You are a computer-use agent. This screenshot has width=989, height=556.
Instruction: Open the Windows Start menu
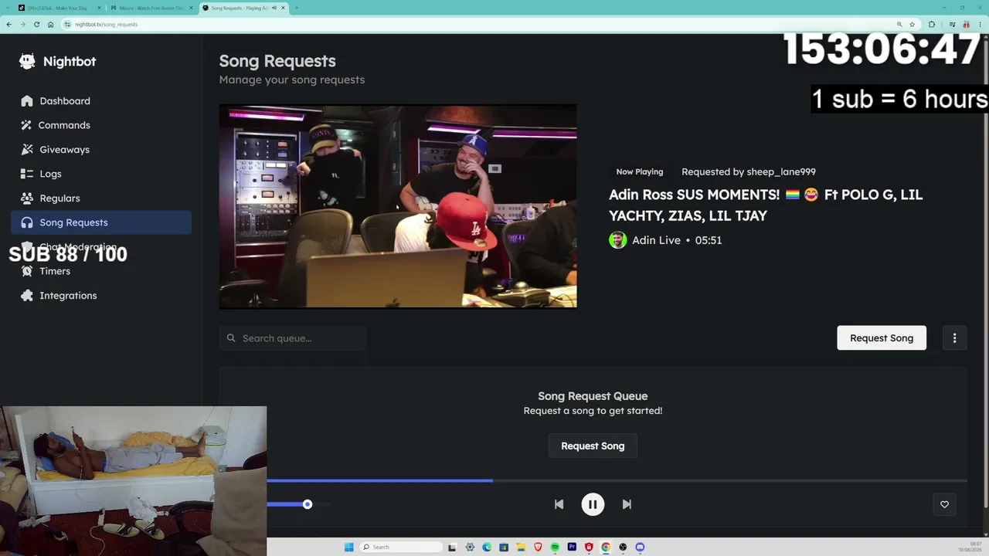click(x=349, y=547)
